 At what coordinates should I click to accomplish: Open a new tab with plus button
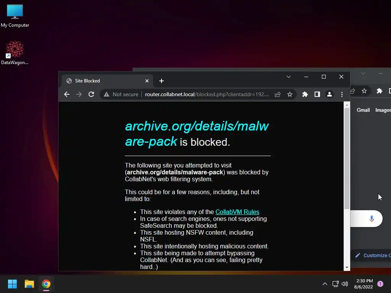(x=162, y=81)
